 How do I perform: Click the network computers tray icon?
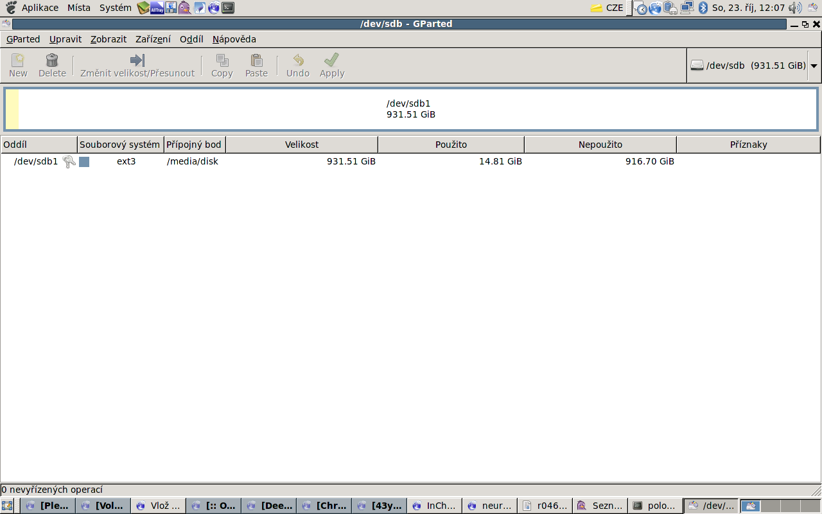click(687, 8)
